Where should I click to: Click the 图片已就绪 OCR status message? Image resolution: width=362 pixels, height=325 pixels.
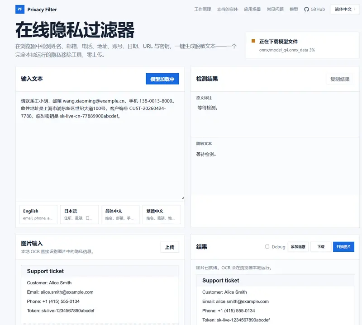pos(234,268)
